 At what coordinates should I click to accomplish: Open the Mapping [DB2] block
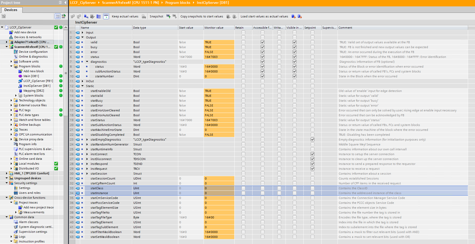pos(34,91)
